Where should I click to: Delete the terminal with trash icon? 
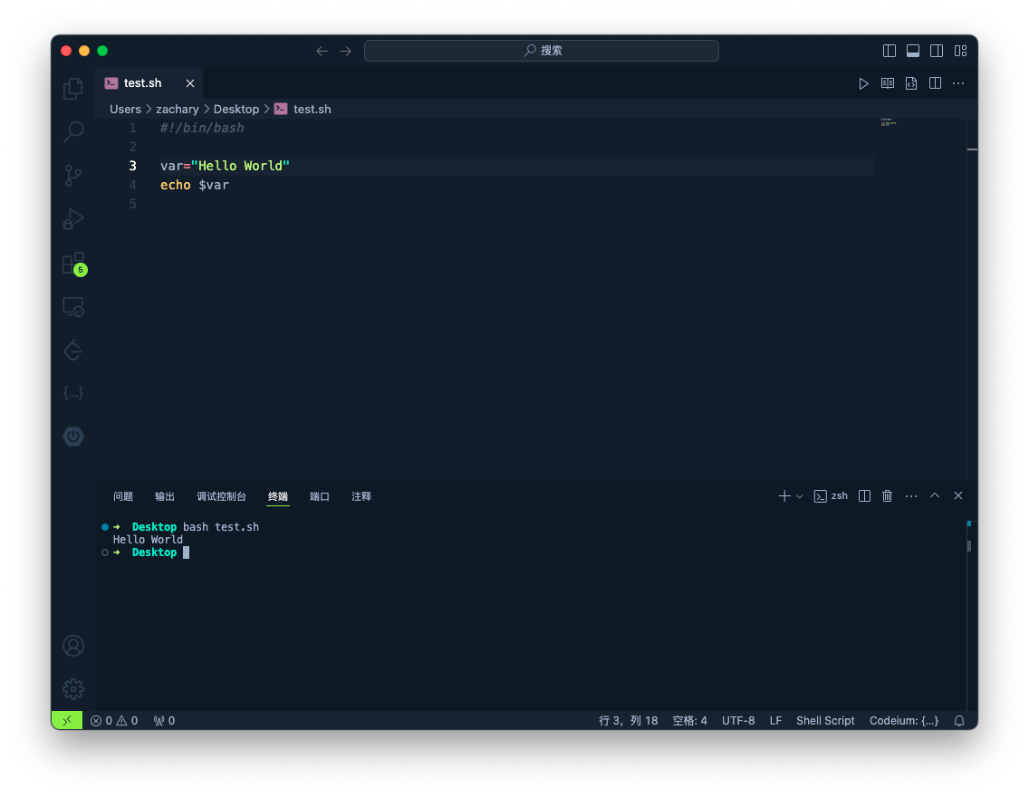click(888, 495)
